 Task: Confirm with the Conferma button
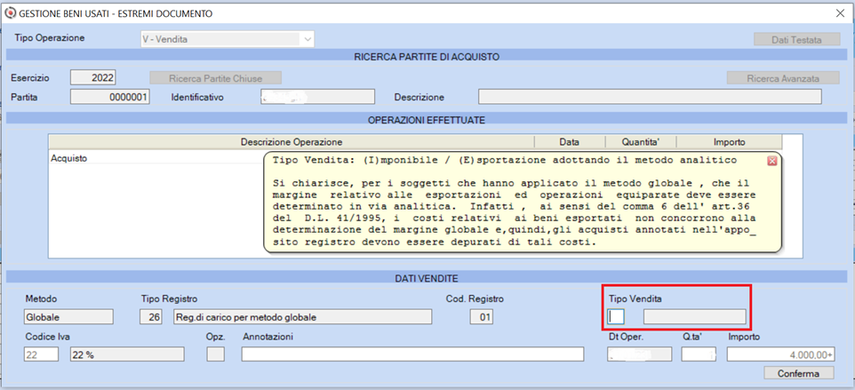point(798,373)
